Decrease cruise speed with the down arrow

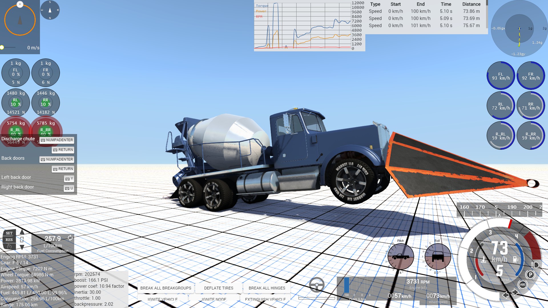tap(22, 247)
